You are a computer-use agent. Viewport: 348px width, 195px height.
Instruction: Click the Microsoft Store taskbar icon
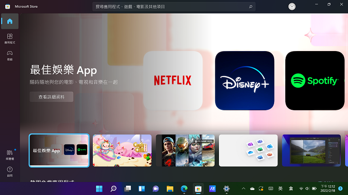click(198, 189)
